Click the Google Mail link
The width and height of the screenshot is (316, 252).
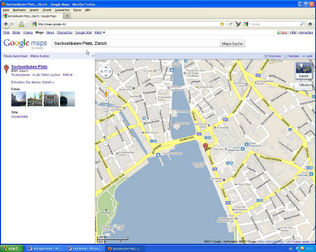(x=83, y=33)
